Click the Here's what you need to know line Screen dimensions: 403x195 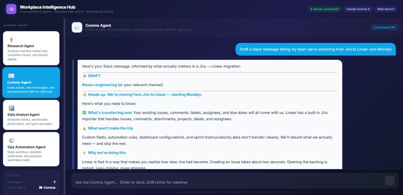(109, 104)
